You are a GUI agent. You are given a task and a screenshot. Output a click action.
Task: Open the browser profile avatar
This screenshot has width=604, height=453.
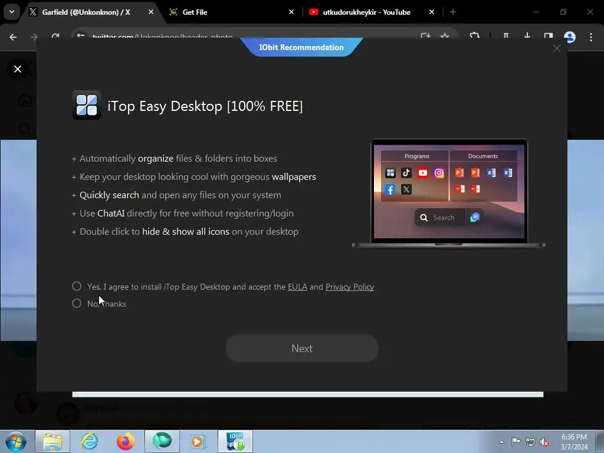(x=570, y=37)
